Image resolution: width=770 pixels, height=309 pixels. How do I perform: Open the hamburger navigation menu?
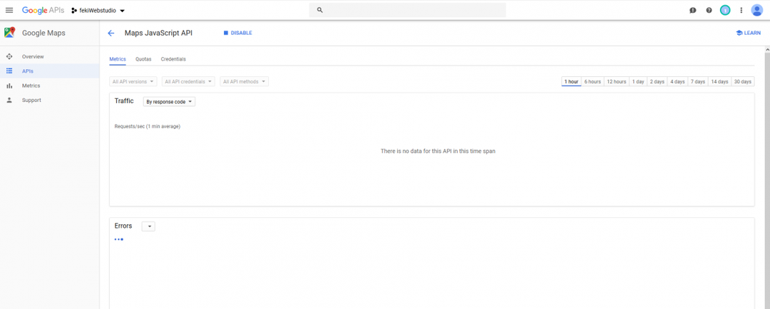tap(9, 10)
